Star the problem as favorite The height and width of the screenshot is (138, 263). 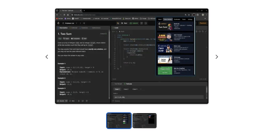(79, 101)
